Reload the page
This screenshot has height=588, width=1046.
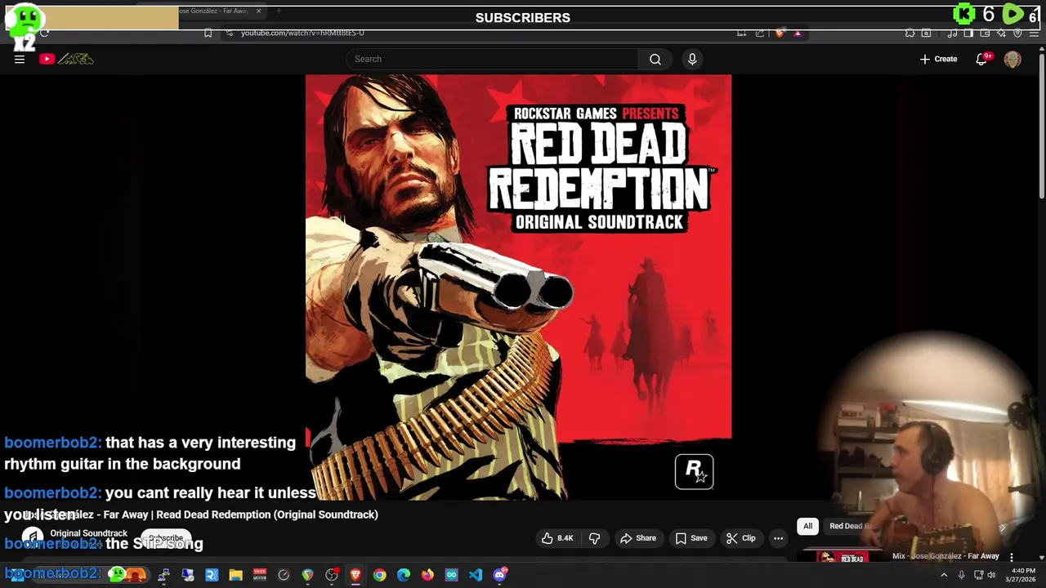pyautogui.click(x=44, y=33)
